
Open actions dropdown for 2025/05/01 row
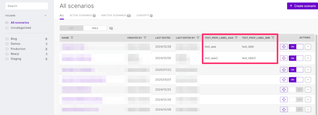(x=308, y=79)
